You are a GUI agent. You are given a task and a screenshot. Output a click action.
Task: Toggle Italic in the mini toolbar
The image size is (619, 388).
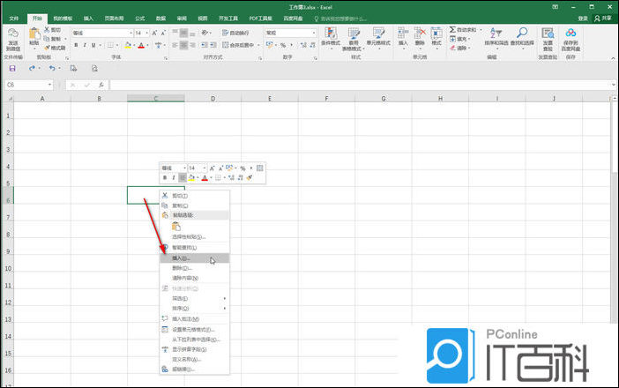174,177
